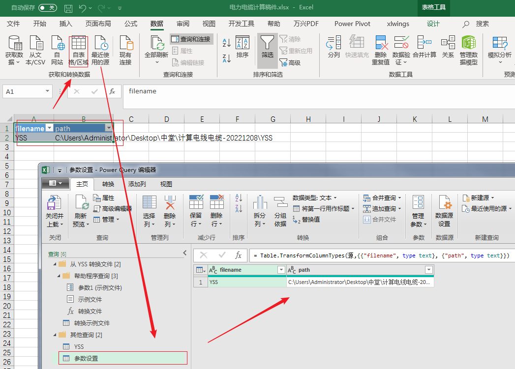Click Group By (分组依据) icon
The height and width of the screenshot is (369, 515).
pos(280,211)
